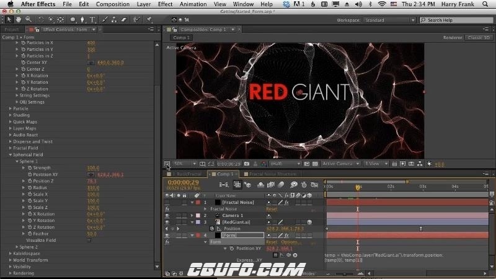Click Region of Interest icon in viewer
This screenshot has height=279, width=496.
pos(306,164)
